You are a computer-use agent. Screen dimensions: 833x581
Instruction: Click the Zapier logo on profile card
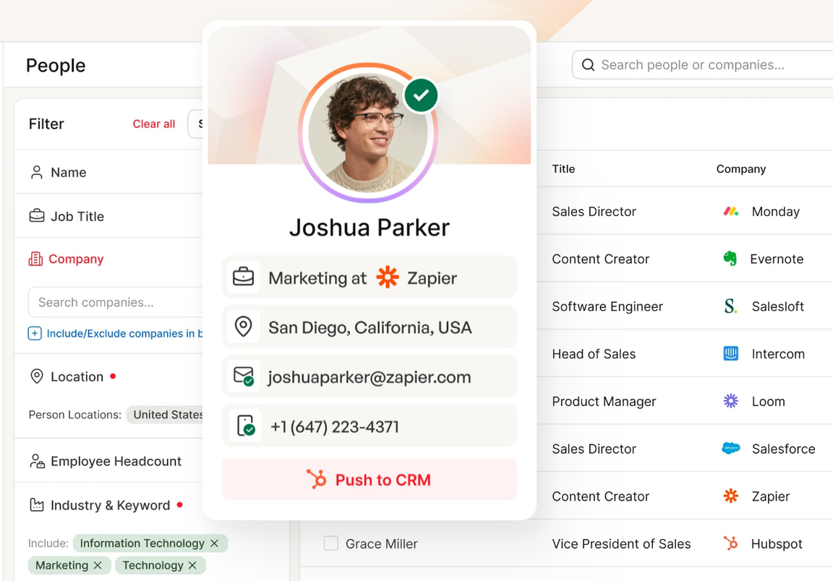pos(388,277)
